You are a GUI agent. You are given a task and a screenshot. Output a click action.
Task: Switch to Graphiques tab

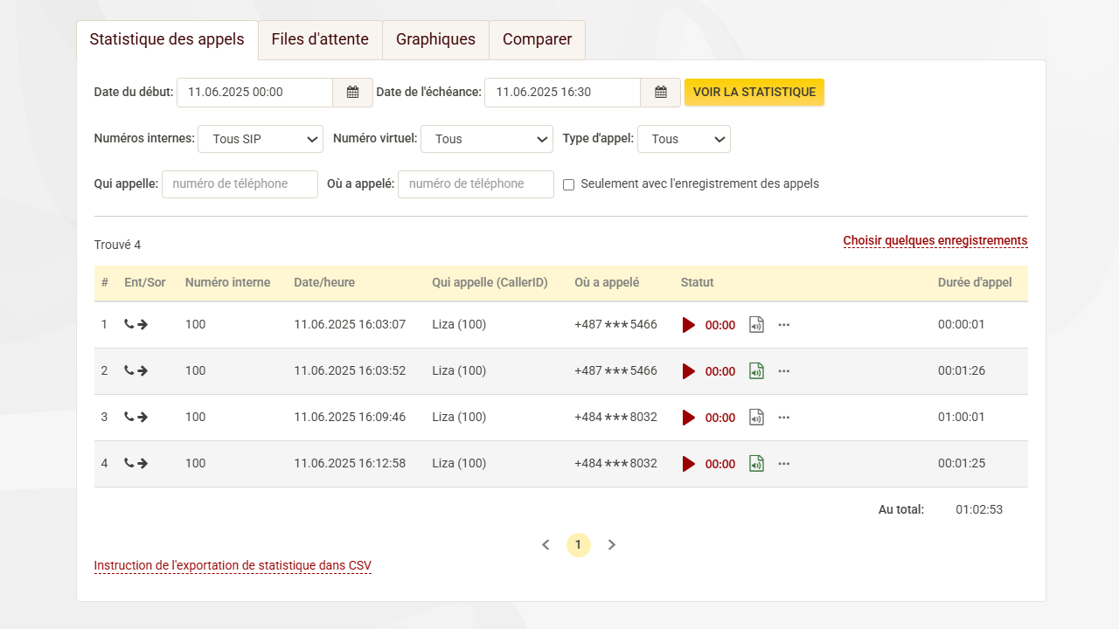tap(435, 40)
